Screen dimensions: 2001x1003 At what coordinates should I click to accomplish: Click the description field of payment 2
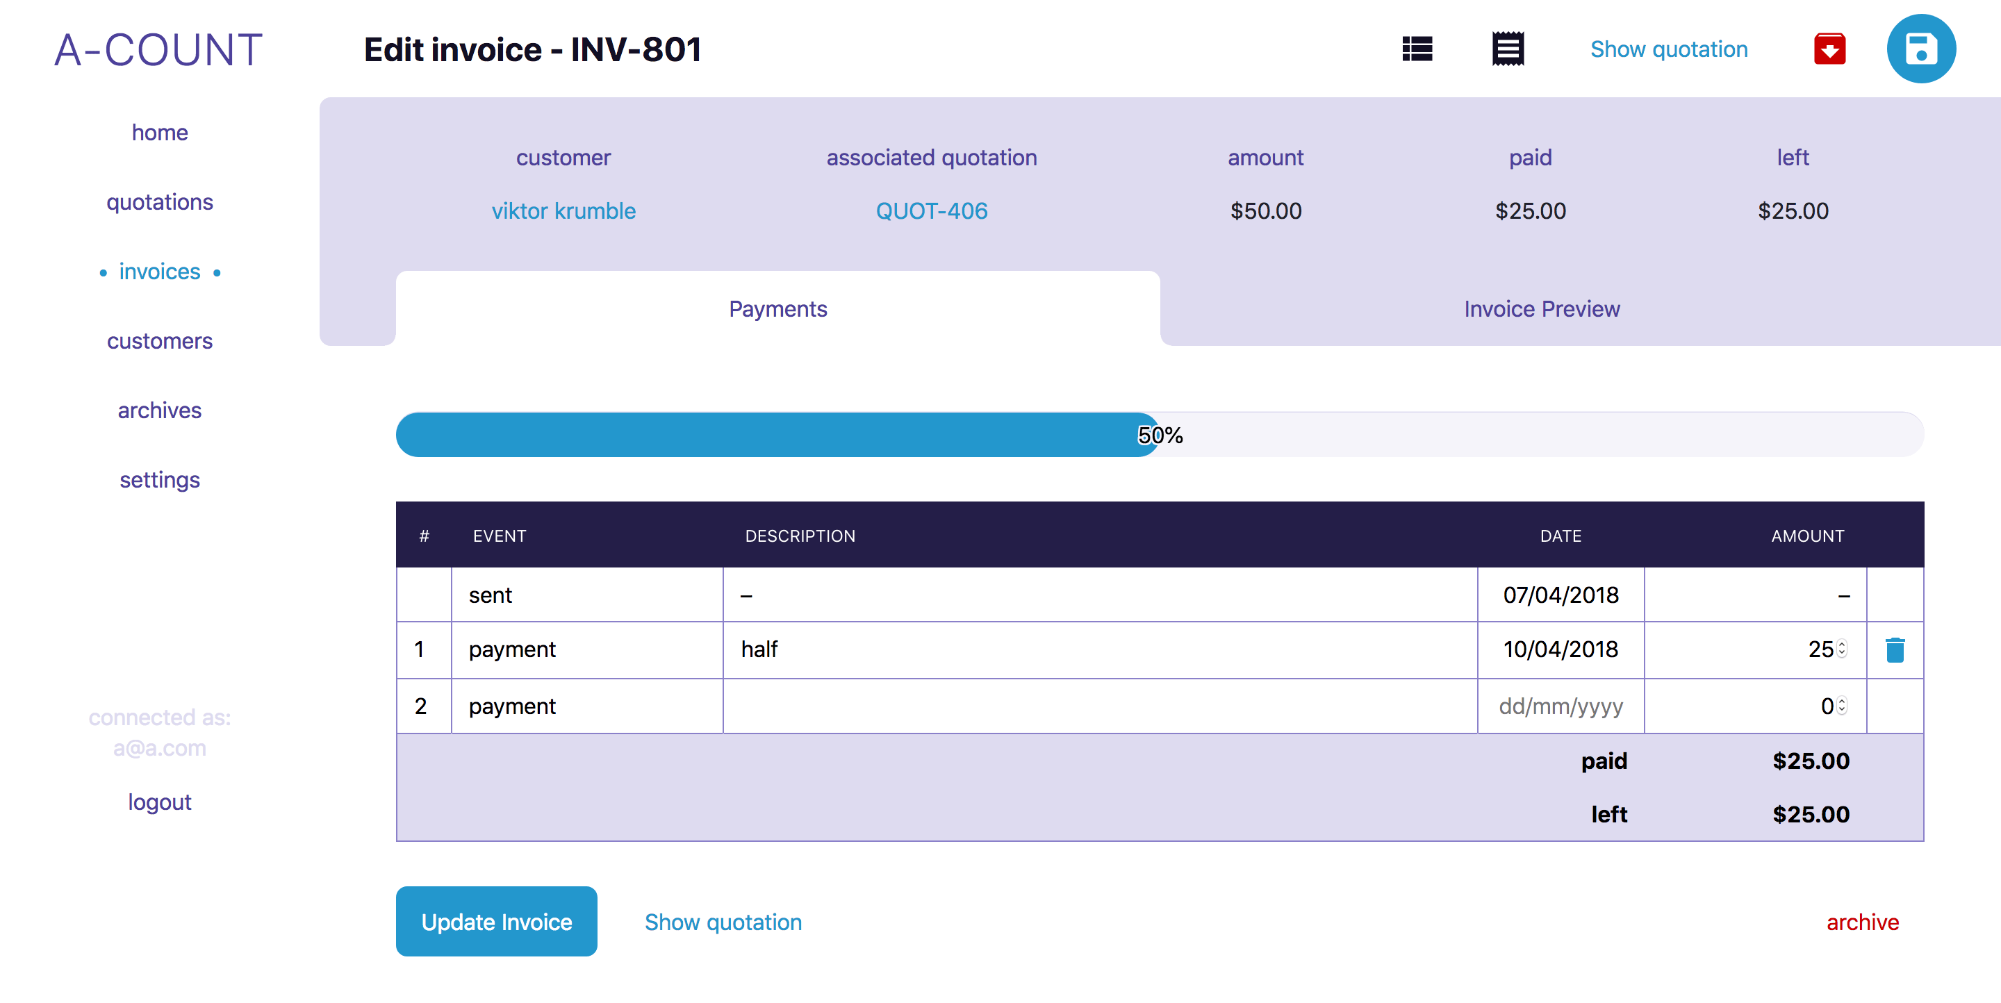(x=1099, y=706)
